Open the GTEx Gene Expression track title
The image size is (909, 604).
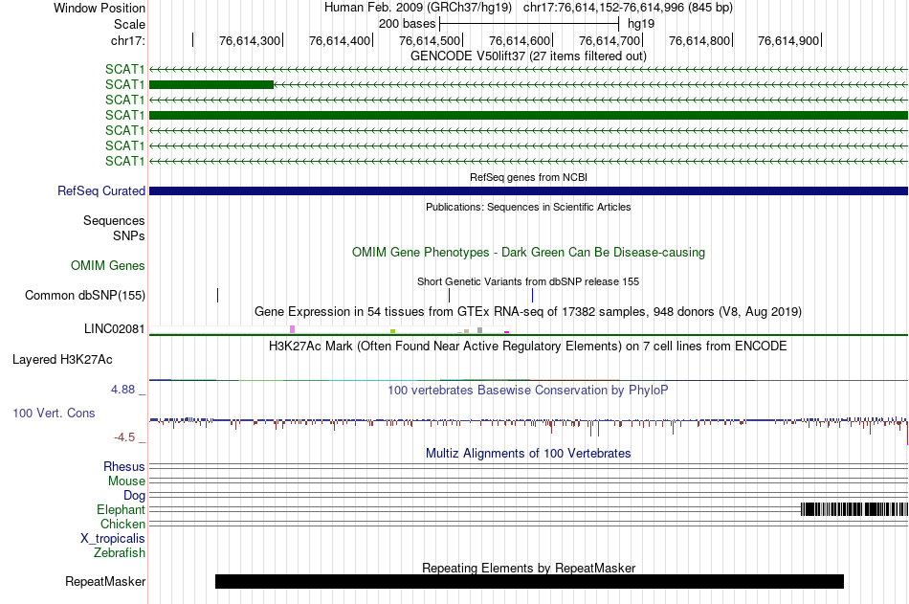tap(528, 312)
